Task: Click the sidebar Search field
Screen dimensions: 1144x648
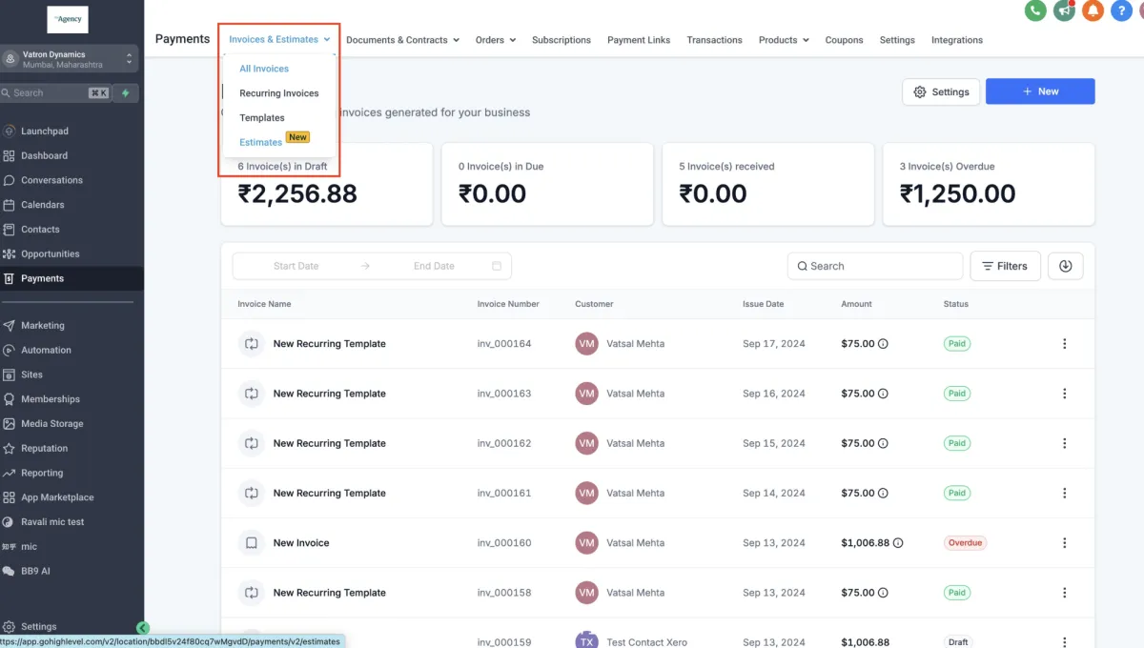Action: [x=56, y=93]
